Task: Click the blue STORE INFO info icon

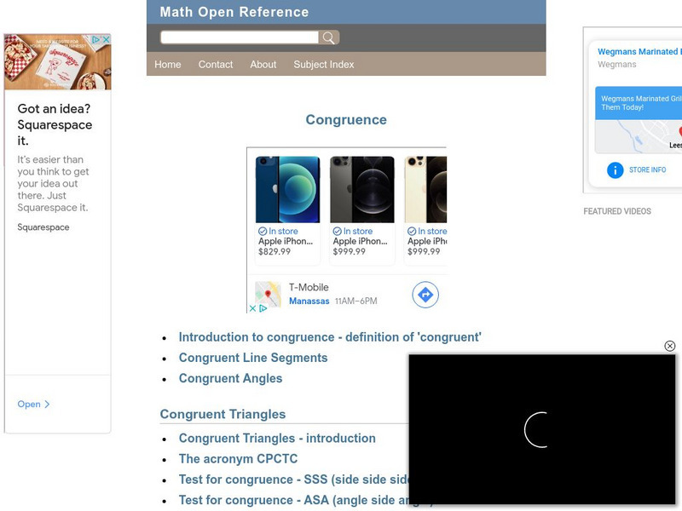Action: pos(615,169)
